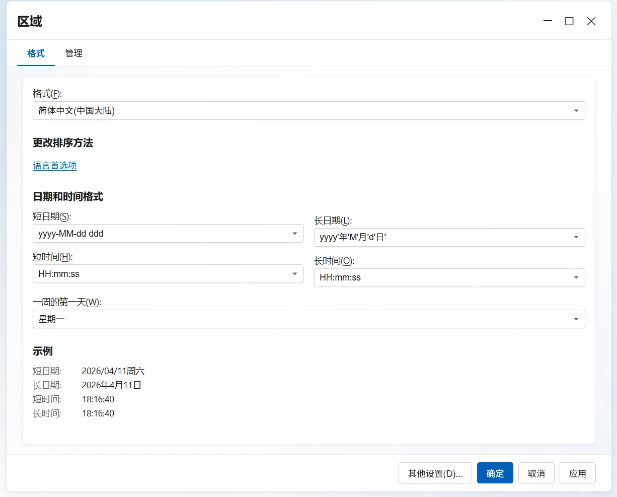Maximize the 区域 window
This screenshot has height=497, width=617.
pos(569,21)
